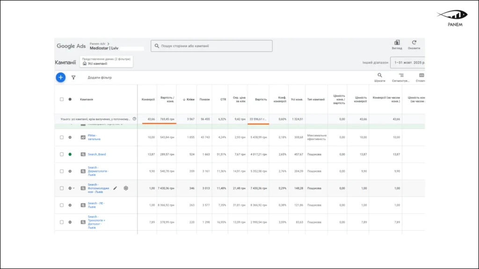
Task: Tick the checkbox for Search - ЛЕ - Львів
Action: click(x=62, y=205)
